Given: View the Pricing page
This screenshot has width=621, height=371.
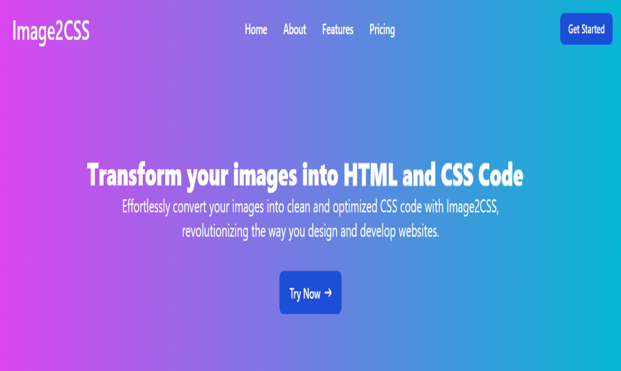Looking at the screenshot, I should pyautogui.click(x=382, y=30).
